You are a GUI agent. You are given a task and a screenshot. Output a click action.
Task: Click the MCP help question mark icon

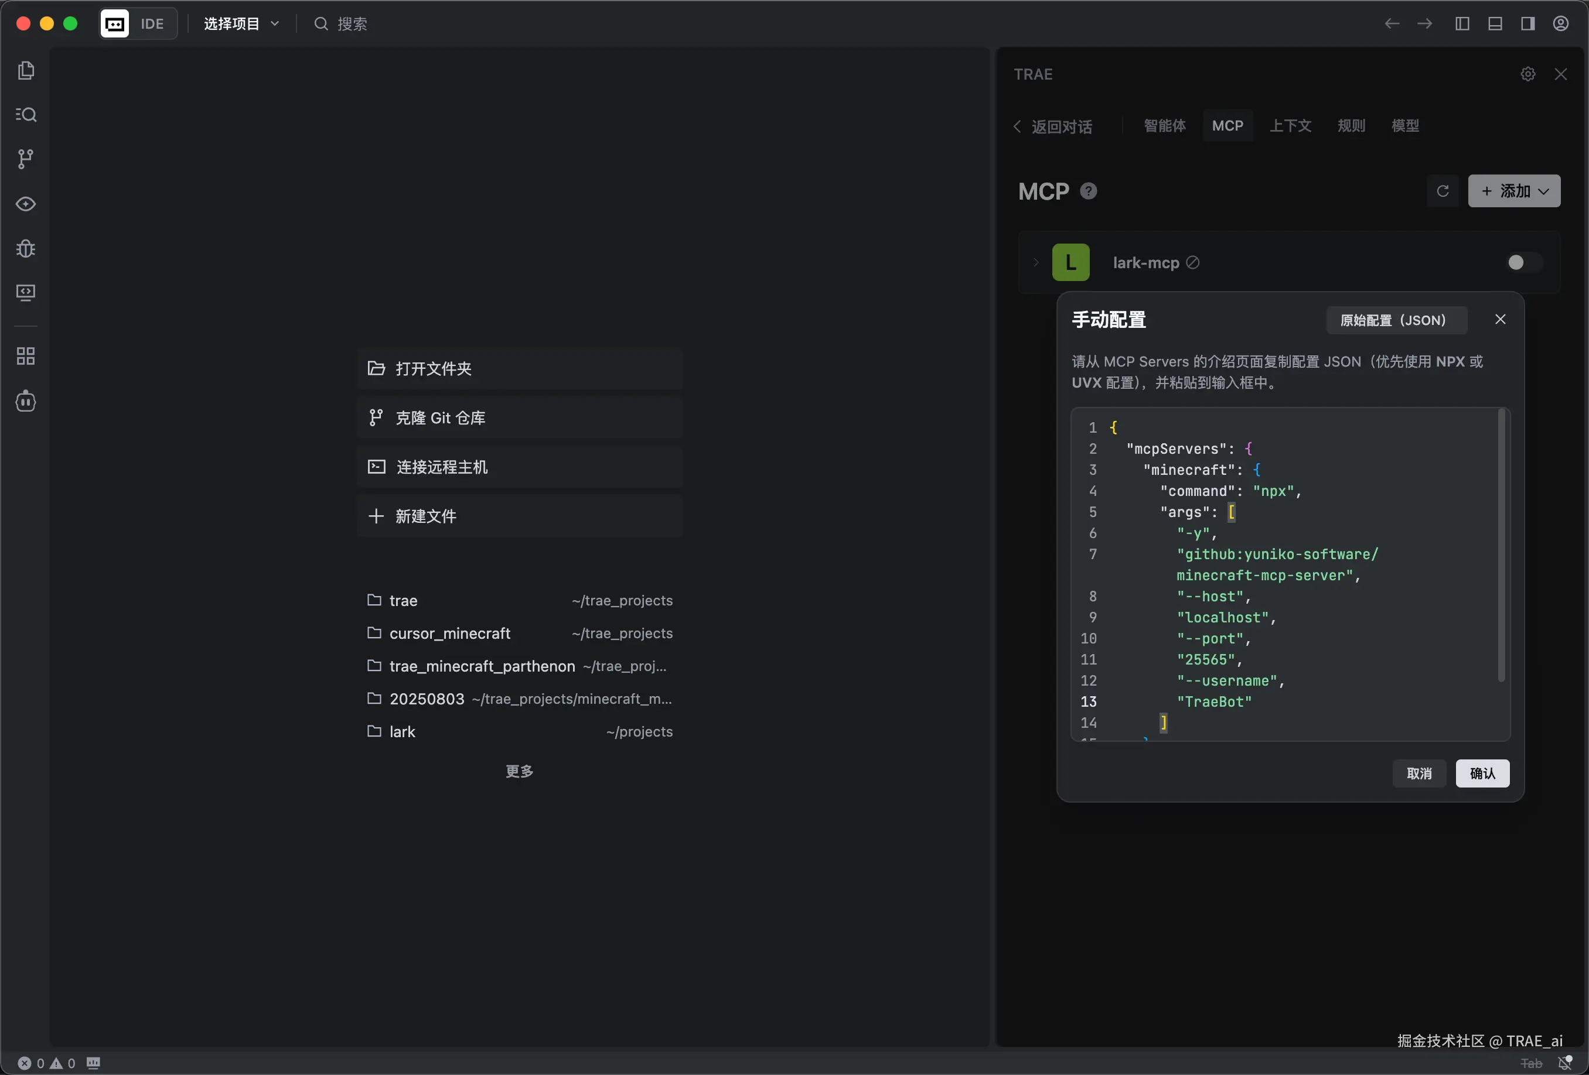point(1088,191)
